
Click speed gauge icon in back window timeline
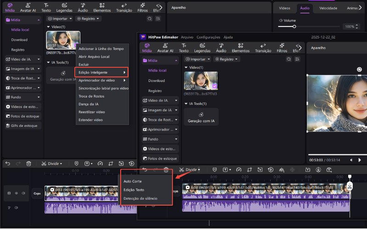click(x=100, y=164)
